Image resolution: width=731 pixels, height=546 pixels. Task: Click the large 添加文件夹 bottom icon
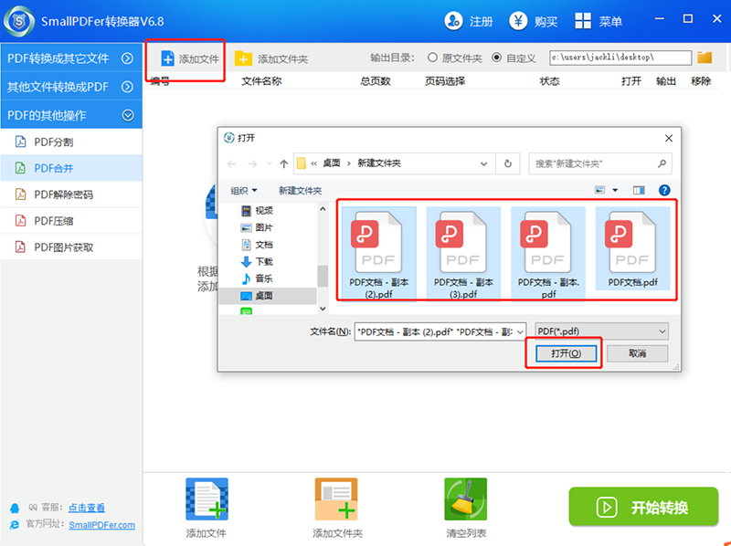tap(336, 499)
